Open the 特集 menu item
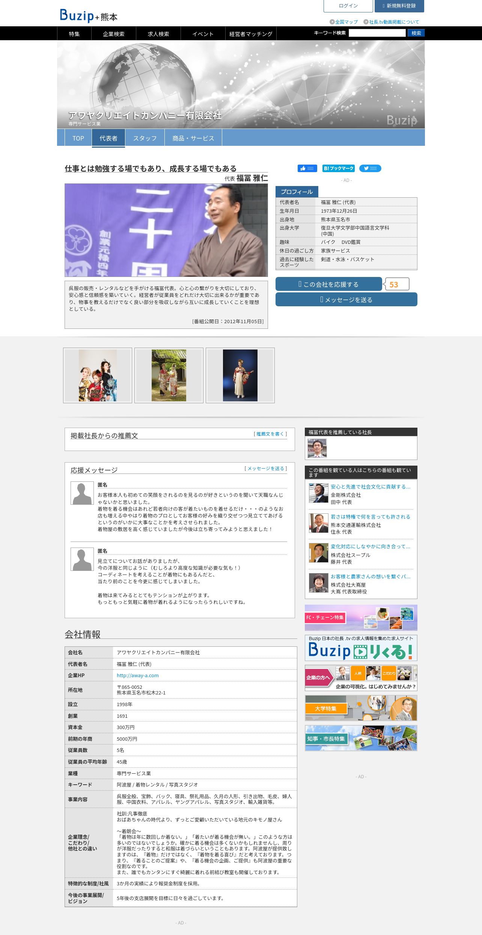The height and width of the screenshot is (935, 482). tap(74, 34)
